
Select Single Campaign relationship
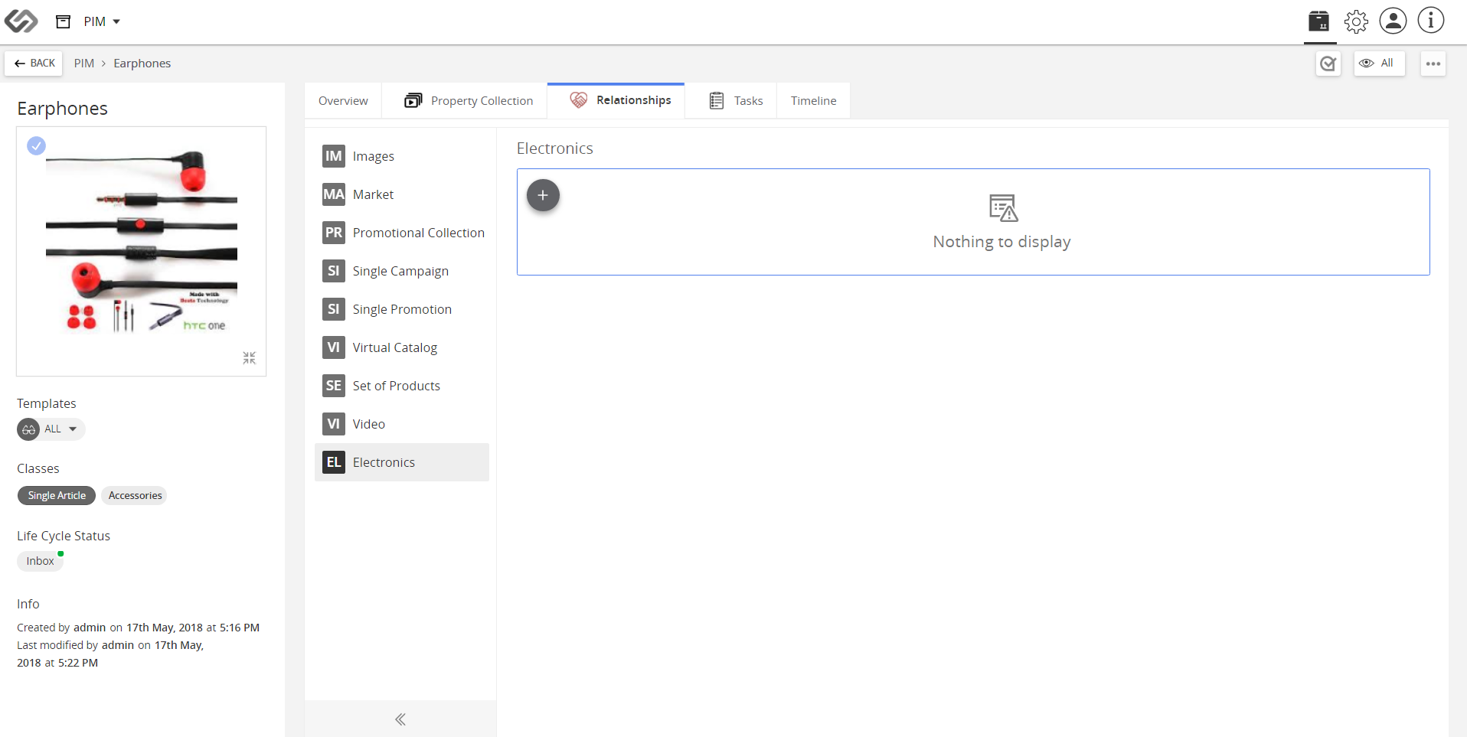click(x=402, y=271)
